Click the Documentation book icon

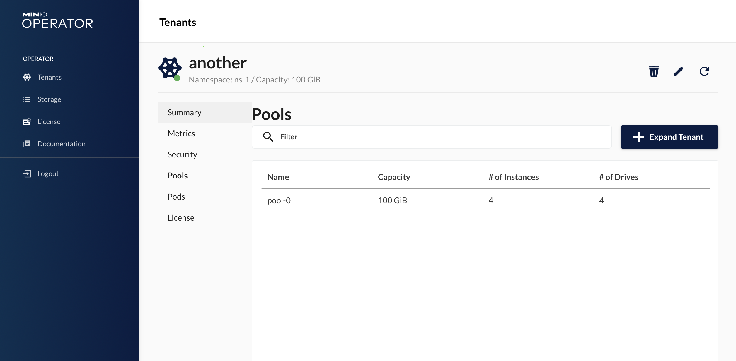tap(27, 144)
